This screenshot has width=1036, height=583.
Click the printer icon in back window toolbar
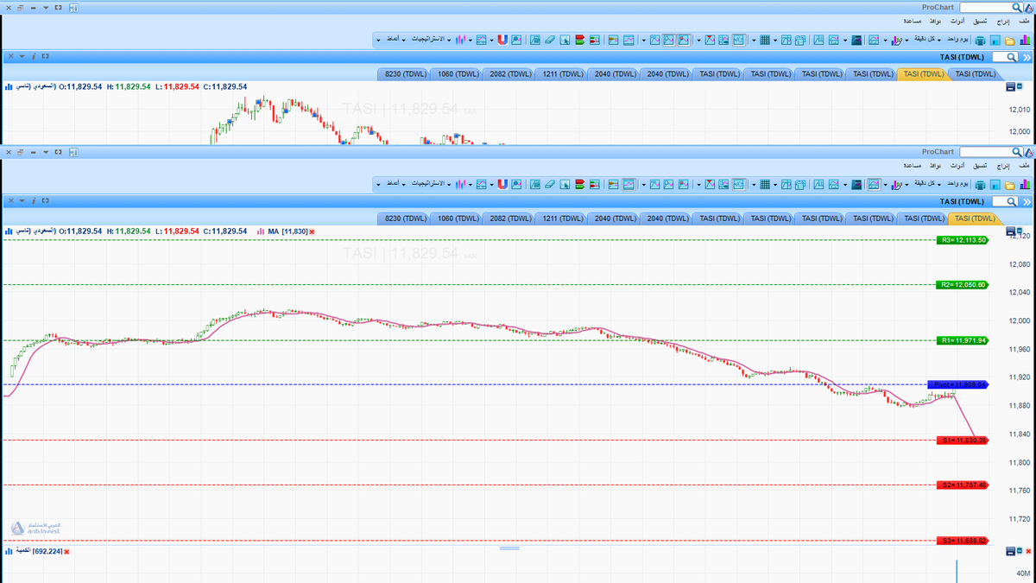980,40
